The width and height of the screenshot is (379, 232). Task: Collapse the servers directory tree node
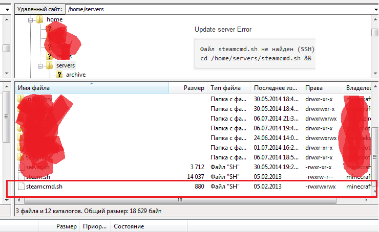[40, 65]
